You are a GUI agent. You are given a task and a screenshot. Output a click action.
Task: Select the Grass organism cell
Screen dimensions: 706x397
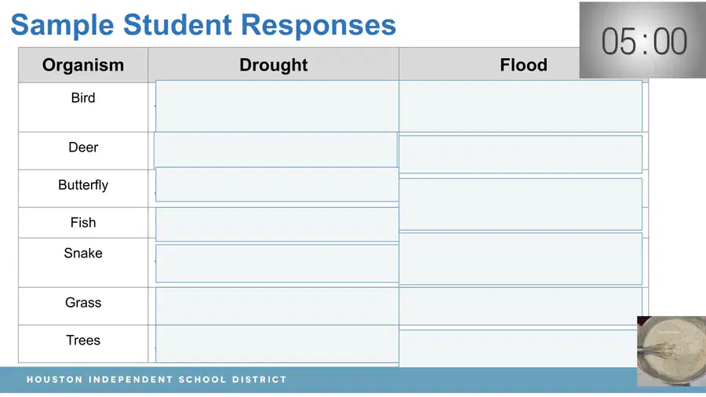point(83,306)
